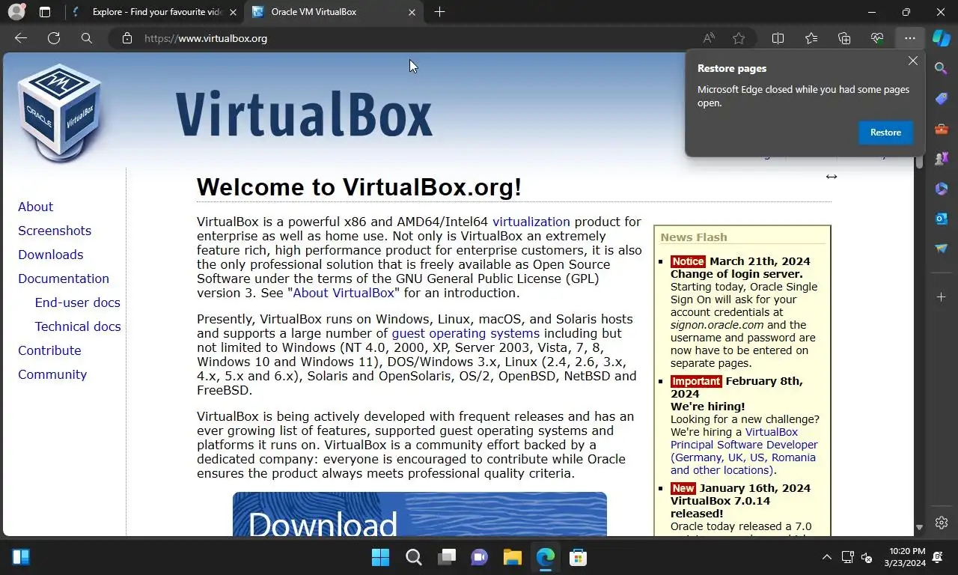Open File Explorer from taskbar
958x575 pixels.
coord(512,557)
